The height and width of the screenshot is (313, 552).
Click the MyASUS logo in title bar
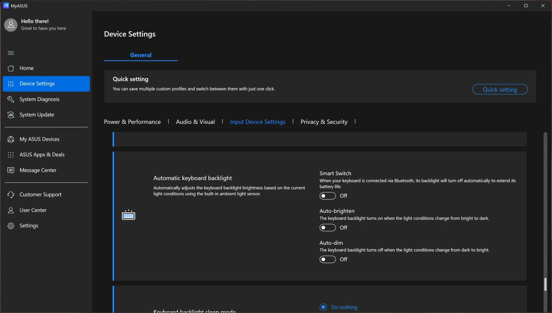[6, 5]
